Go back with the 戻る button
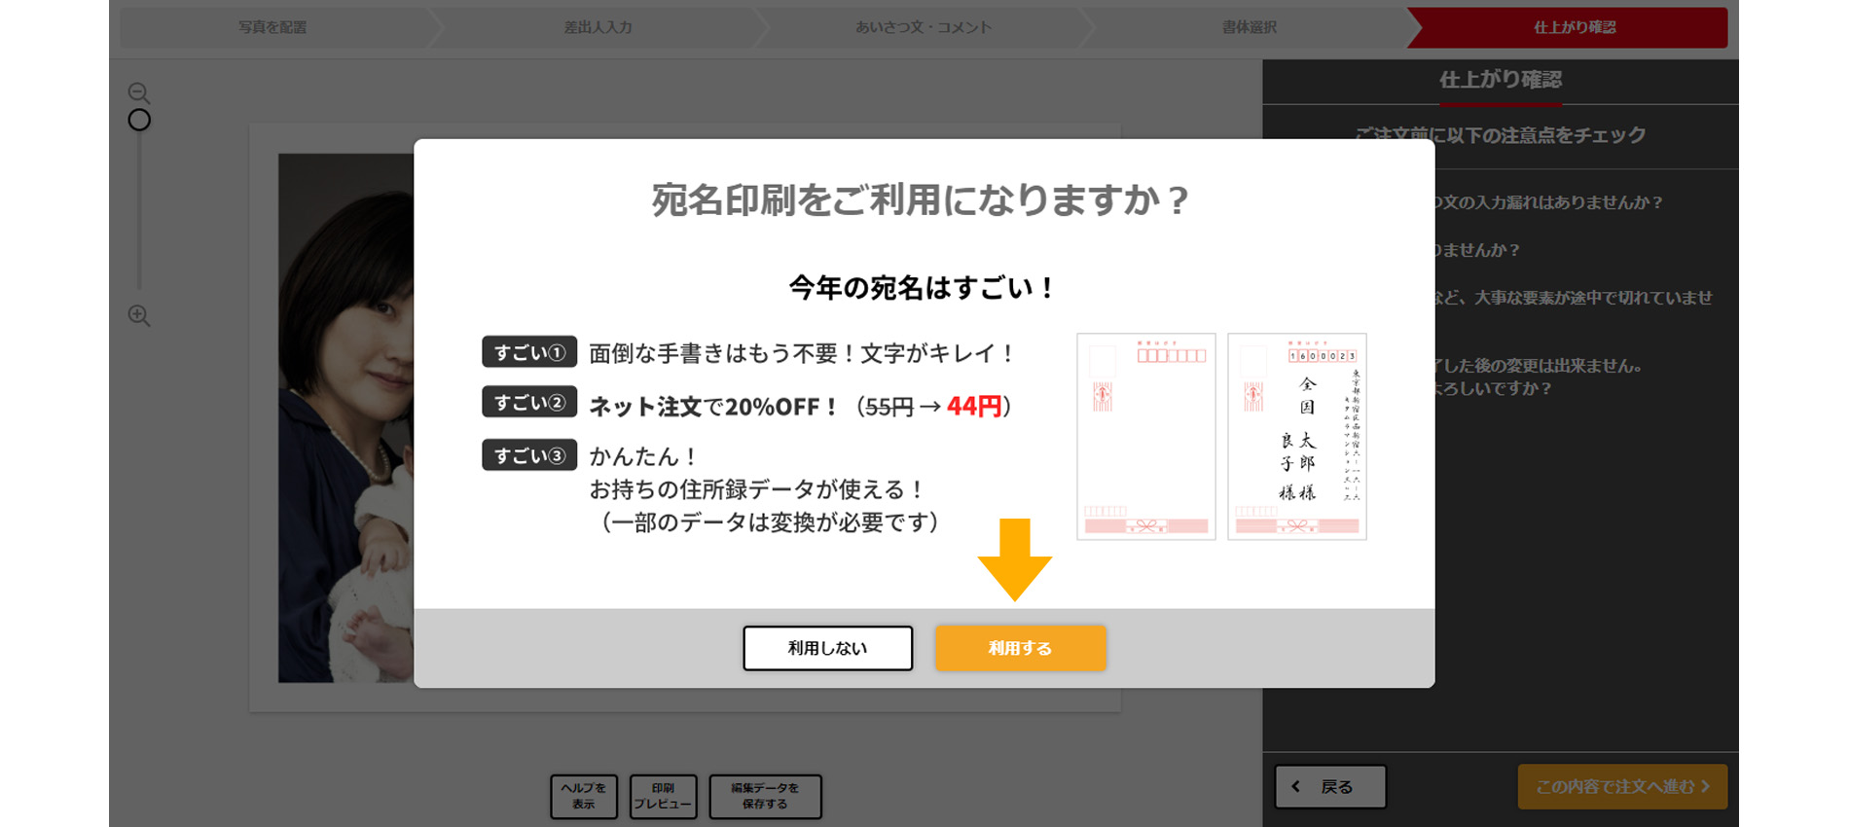This screenshot has width=1849, height=827. pyautogui.click(x=1330, y=786)
